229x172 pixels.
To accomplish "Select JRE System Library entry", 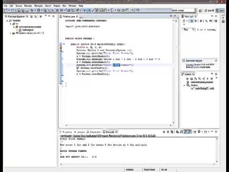I will tap(28, 33).
